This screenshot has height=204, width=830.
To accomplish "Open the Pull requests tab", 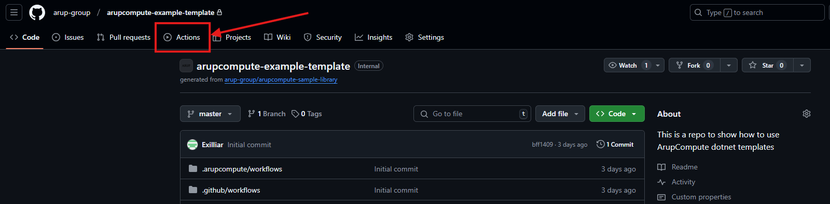I will [123, 37].
